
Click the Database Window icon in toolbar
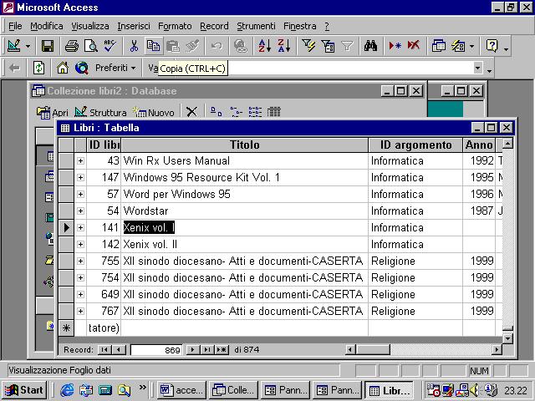click(x=438, y=46)
